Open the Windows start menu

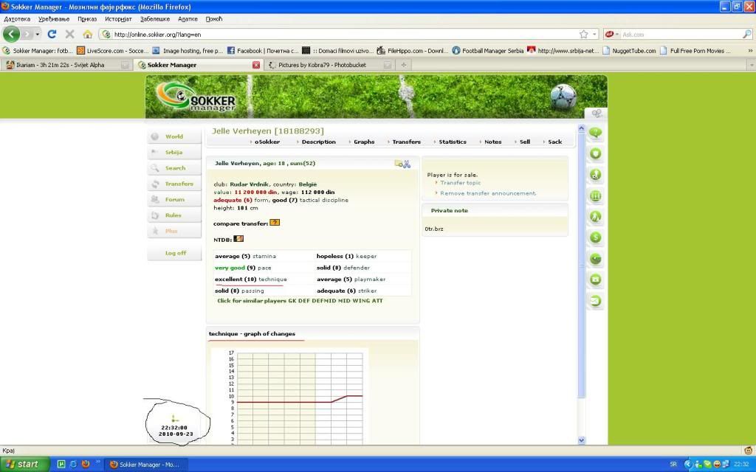pos(24,465)
